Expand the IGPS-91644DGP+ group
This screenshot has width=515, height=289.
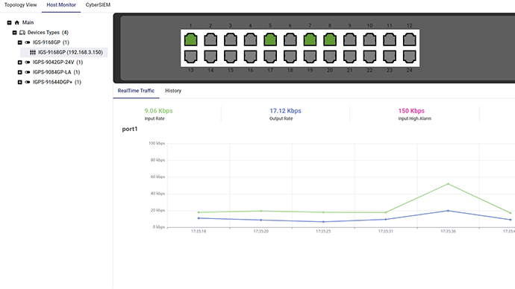[19, 82]
